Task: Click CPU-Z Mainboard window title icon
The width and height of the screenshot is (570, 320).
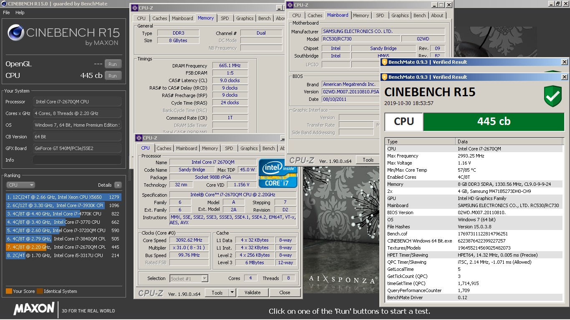Action: (x=290, y=5)
